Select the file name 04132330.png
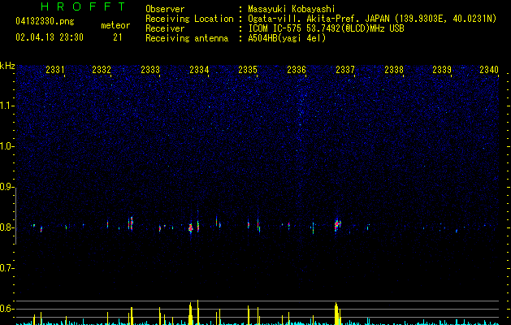Screen dimensions: 511x325 45,21
